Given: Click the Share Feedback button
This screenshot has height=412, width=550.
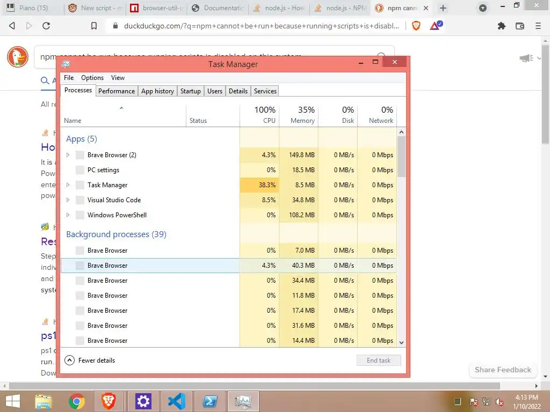Looking at the screenshot, I should pyautogui.click(x=503, y=370).
